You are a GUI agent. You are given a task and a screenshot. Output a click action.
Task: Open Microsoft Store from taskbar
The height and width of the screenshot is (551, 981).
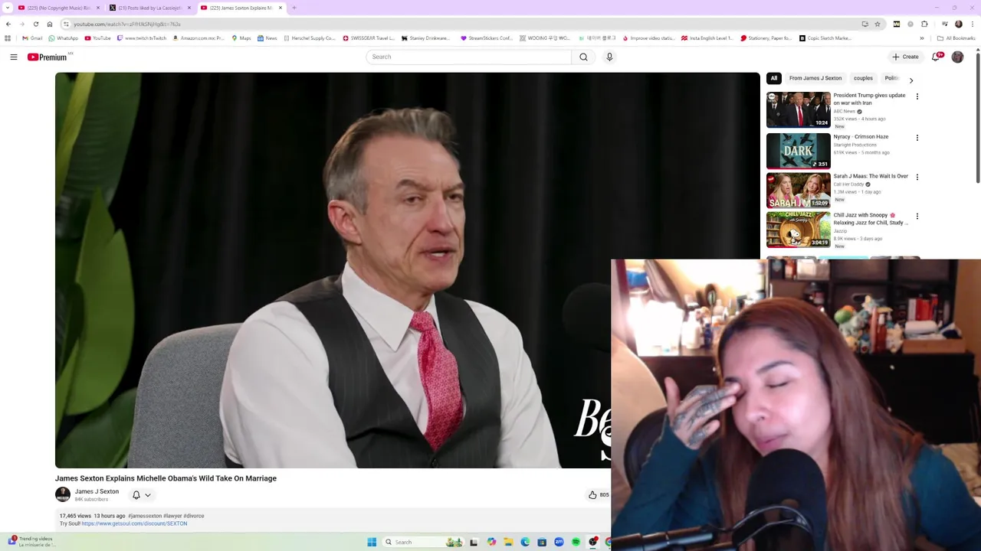[x=542, y=542]
